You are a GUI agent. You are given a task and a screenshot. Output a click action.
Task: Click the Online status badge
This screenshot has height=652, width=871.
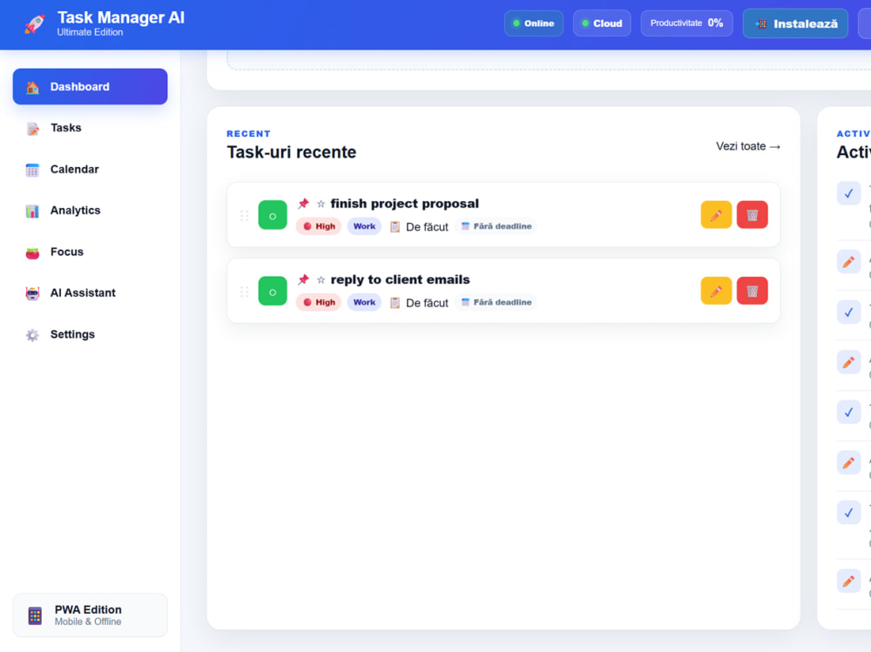click(533, 24)
